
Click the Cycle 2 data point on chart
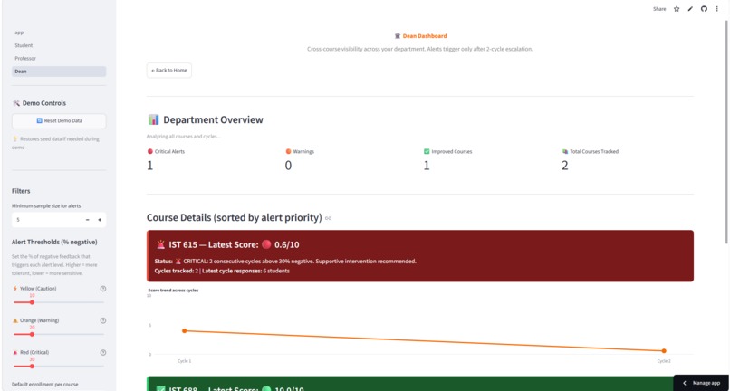click(x=664, y=351)
